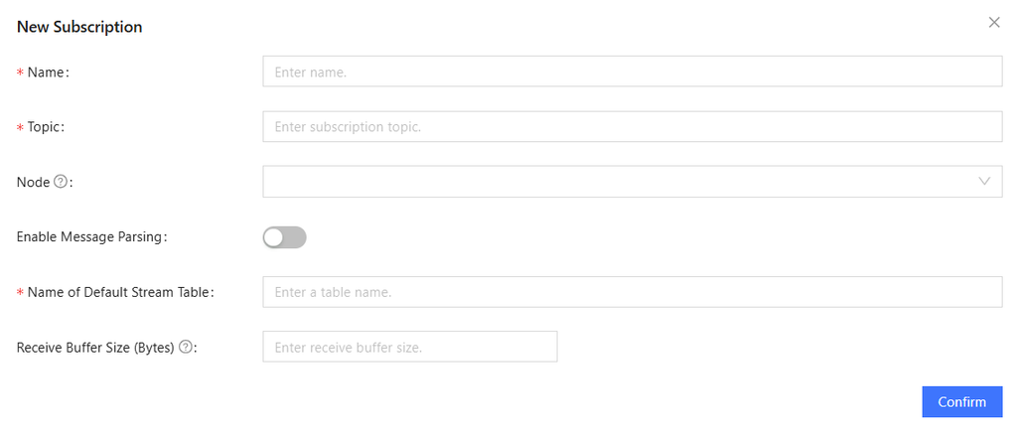Click the help icon beside Node

pyautogui.click(x=61, y=182)
